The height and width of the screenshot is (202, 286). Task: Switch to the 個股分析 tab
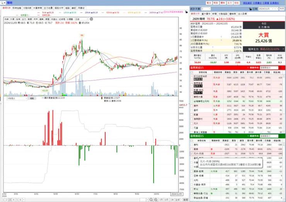click(59, 8)
